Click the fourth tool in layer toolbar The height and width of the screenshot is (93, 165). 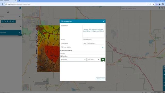(10, 21)
